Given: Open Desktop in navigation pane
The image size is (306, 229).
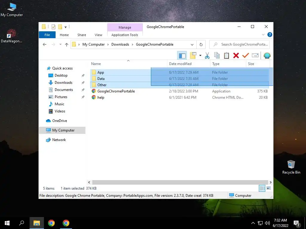Looking at the screenshot, I should pos(61,75).
